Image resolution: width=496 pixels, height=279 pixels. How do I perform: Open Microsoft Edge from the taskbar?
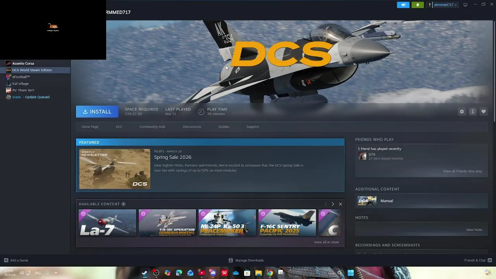[x=179, y=273]
